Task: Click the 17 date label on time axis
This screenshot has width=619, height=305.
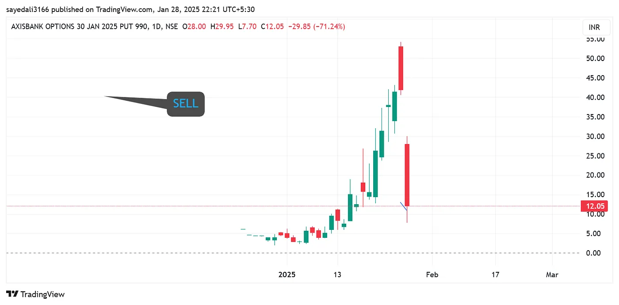Action: pyautogui.click(x=495, y=274)
